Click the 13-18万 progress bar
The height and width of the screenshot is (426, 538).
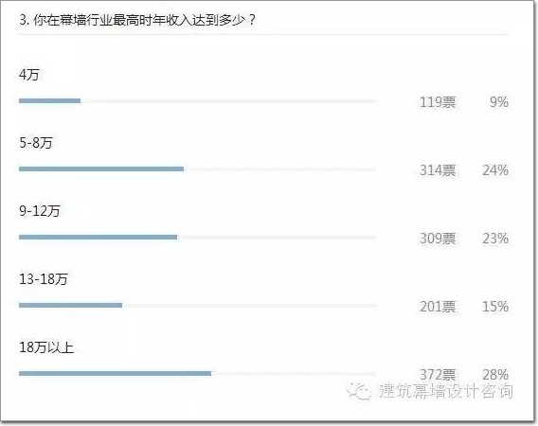(197, 305)
